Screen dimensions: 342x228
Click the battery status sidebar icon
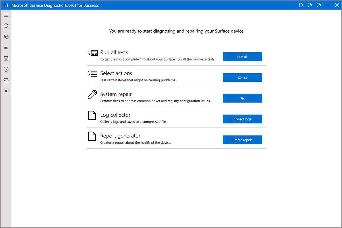tap(6, 48)
